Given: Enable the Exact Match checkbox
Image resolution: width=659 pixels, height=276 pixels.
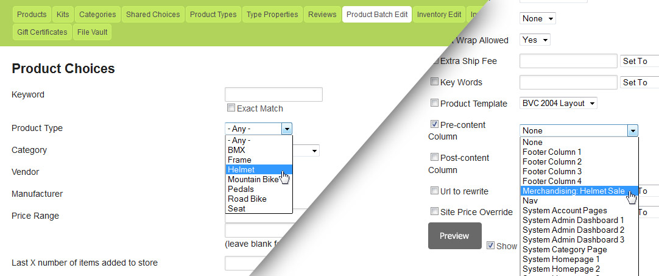Looking at the screenshot, I should 231,108.
